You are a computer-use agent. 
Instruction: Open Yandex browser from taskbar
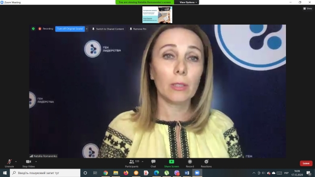tap(146, 173)
